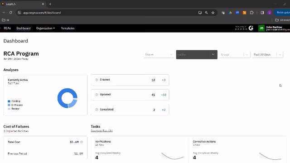The width and height of the screenshot is (290, 163).
Task: Open the browser extensions puzzle icon
Action: tap(251, 13)
